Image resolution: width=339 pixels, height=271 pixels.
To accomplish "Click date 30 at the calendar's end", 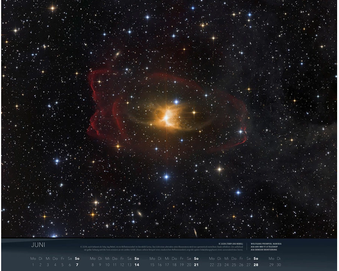I will pyautogui.click(x=279, y=265).
